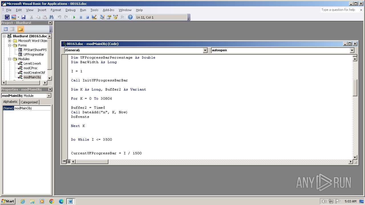The image size is (365, 205).
Task: Click the volume speaker tray icon
Action: [x=324, y=201]
